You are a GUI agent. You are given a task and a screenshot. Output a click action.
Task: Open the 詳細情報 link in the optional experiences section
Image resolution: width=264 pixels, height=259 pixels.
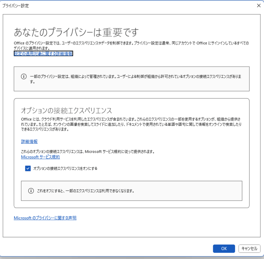29,141
